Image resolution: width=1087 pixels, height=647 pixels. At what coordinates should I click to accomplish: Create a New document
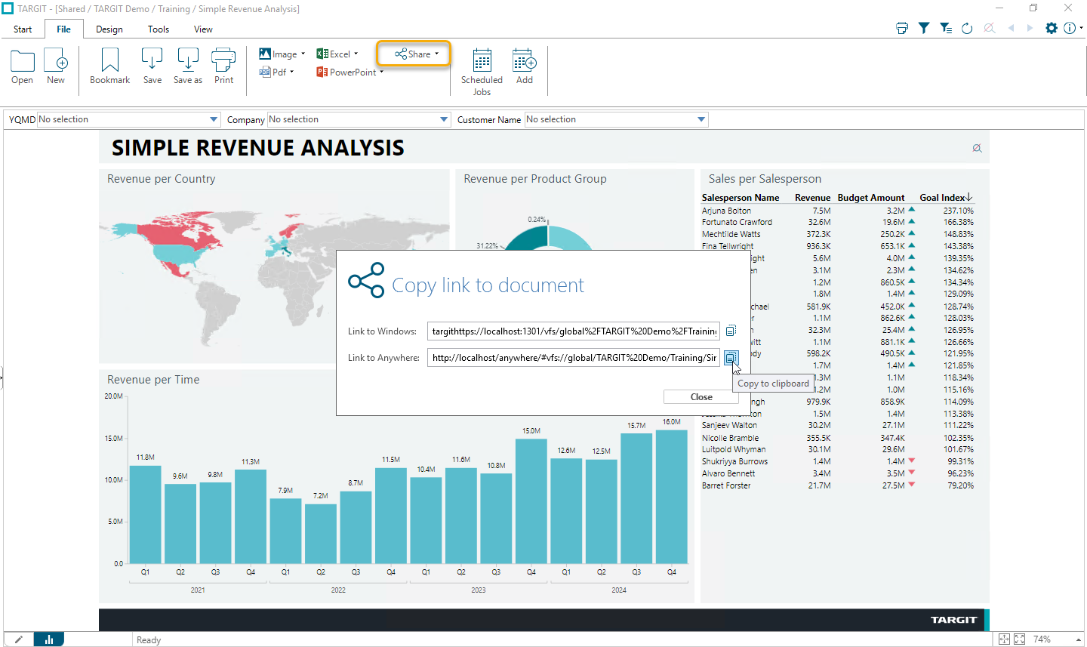coord(56,66)
